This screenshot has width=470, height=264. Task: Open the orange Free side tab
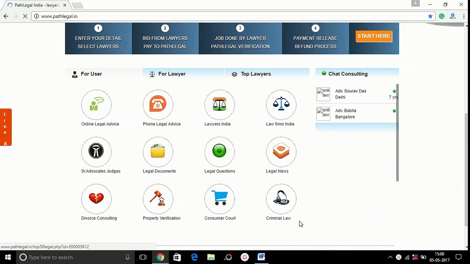tap(6, 127)
